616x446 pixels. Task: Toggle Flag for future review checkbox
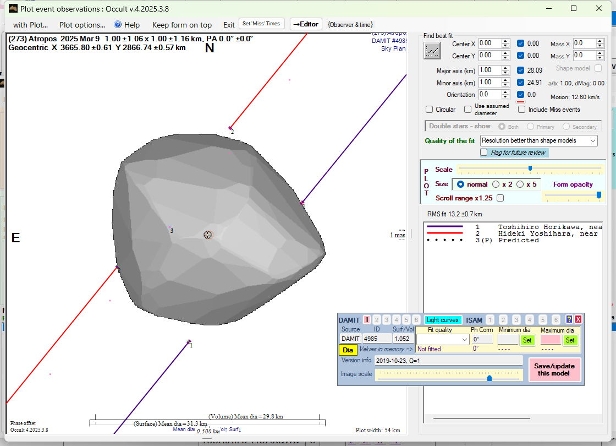tap(484, 153)
